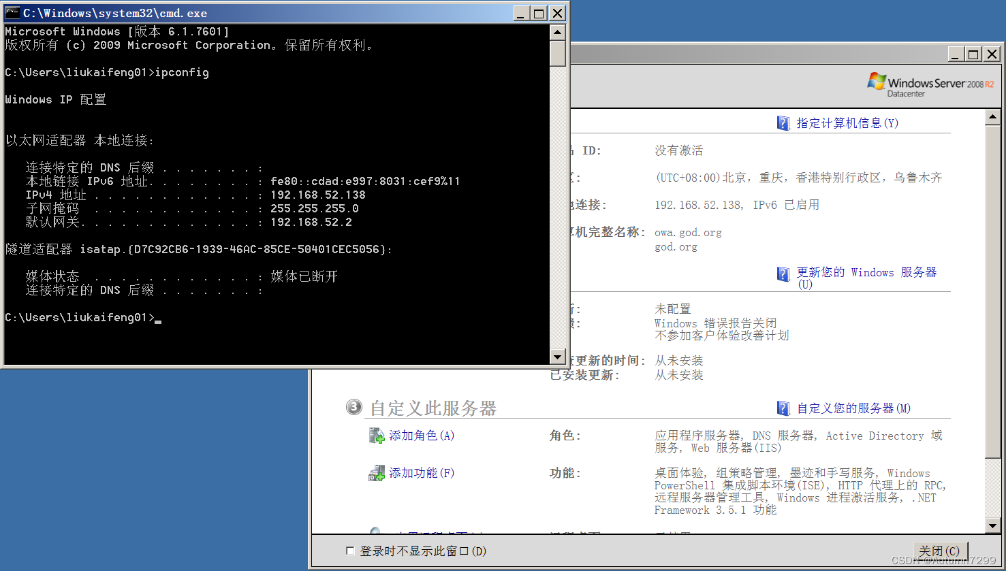Click the step 3 circle icon
The height and width of the screenshot is (571, 1006).
tap(353, 408)
